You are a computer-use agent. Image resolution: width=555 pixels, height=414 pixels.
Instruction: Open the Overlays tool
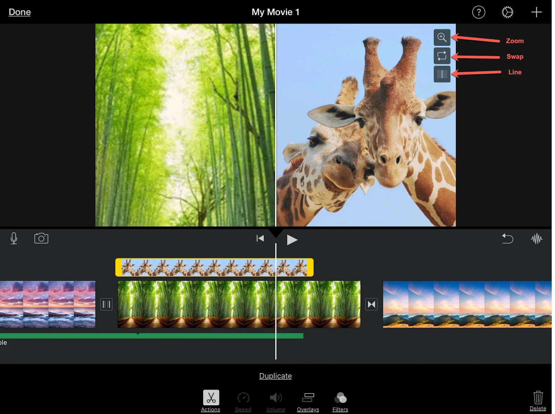point(308,397)
